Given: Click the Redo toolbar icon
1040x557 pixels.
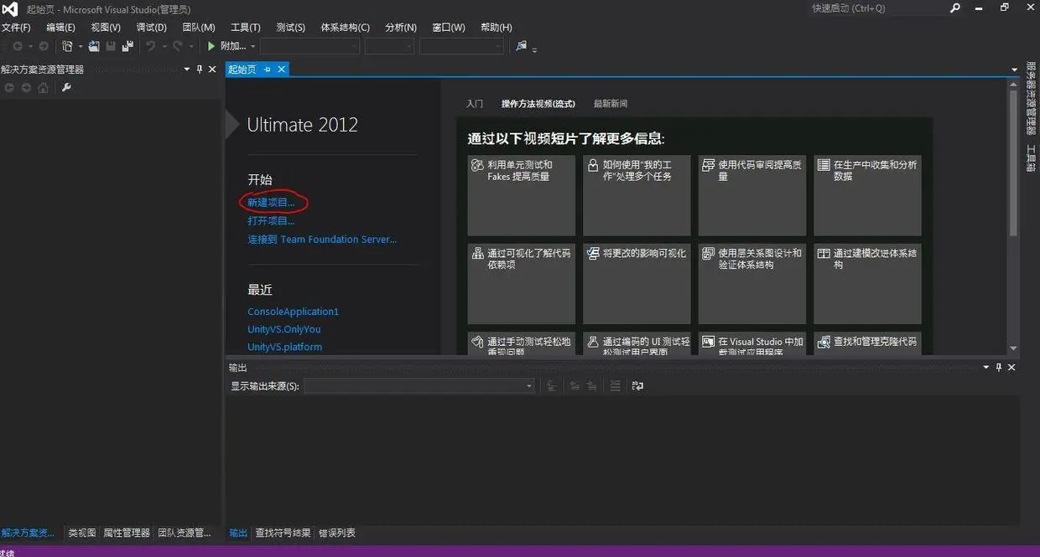Looking at the screenshot, I should point(178,46).
